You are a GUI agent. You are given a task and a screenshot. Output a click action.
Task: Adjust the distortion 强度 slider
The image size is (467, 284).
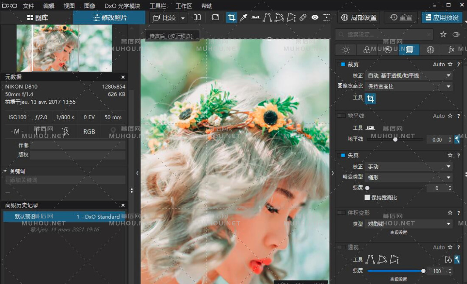point(395,188)
